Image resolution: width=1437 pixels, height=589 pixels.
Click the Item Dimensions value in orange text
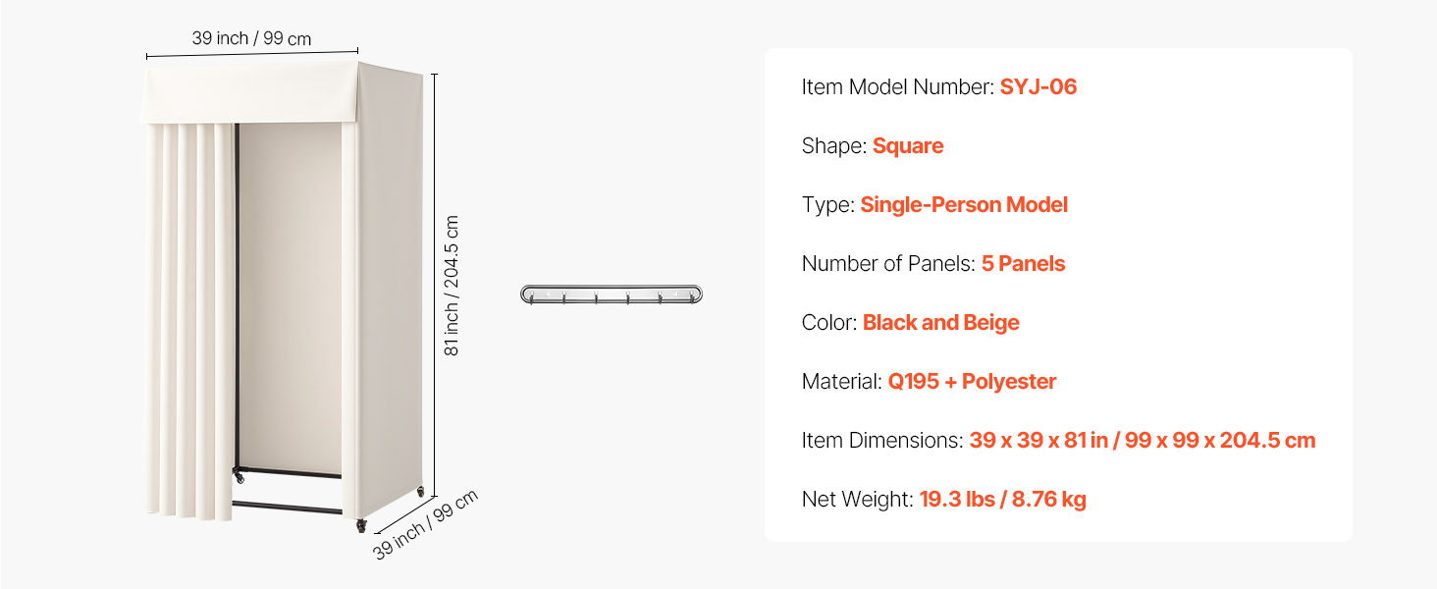(1142, 441)
